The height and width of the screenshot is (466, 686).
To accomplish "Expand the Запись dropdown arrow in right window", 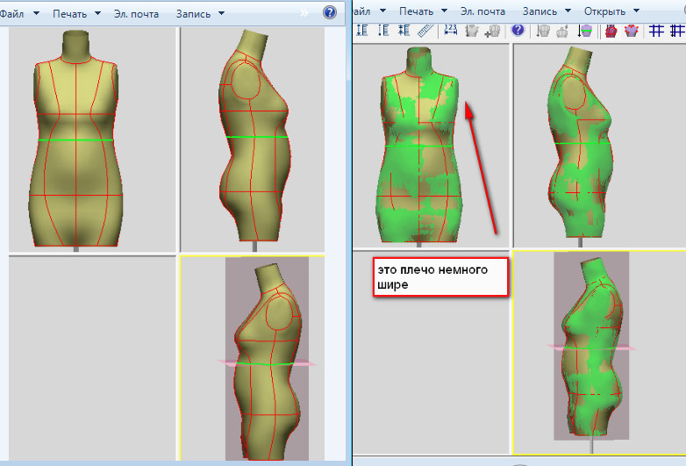I will click(568, 11).
